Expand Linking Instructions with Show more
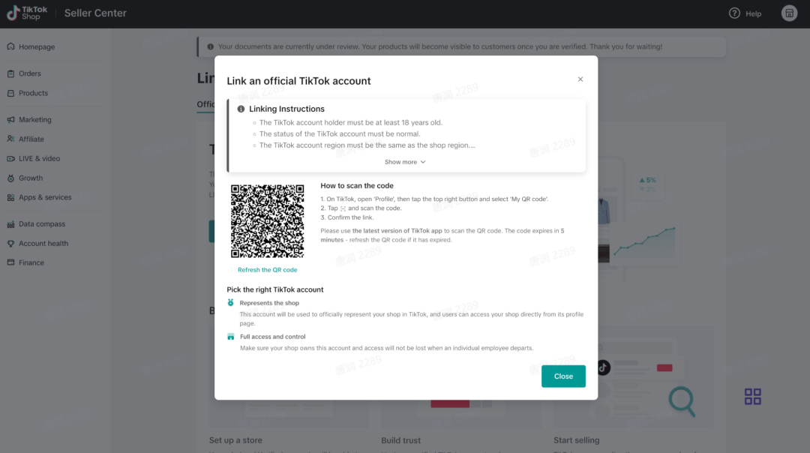This screenshot has width=810, height=453. (401, 162)
